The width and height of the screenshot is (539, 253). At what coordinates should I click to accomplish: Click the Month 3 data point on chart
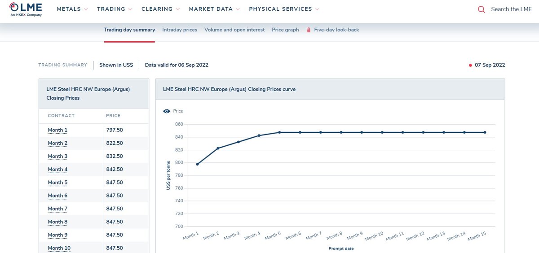239,142
